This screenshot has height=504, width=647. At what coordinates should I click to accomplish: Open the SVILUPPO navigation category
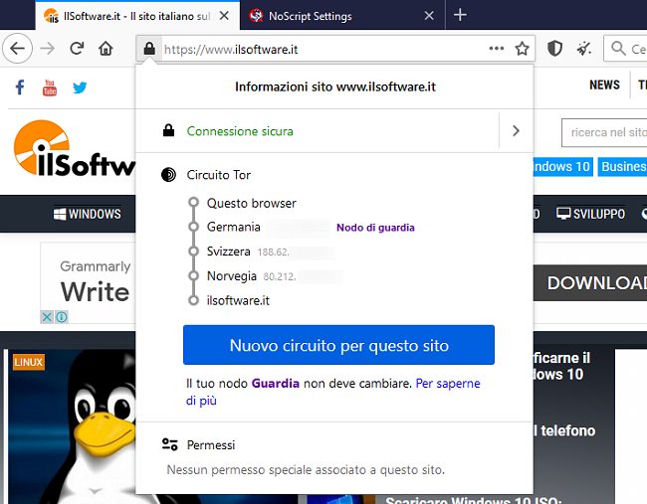(x=590, y=214)
